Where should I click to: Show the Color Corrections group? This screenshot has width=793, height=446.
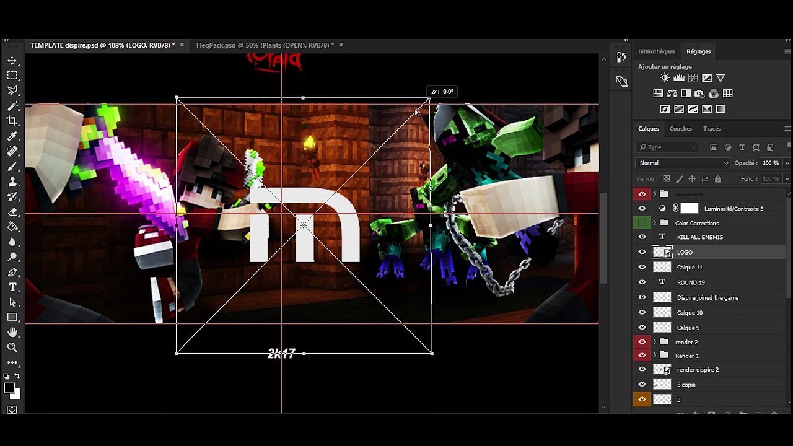(x=642, y=223)
